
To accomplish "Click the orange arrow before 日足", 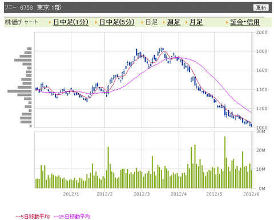I will tap(142, 22).
